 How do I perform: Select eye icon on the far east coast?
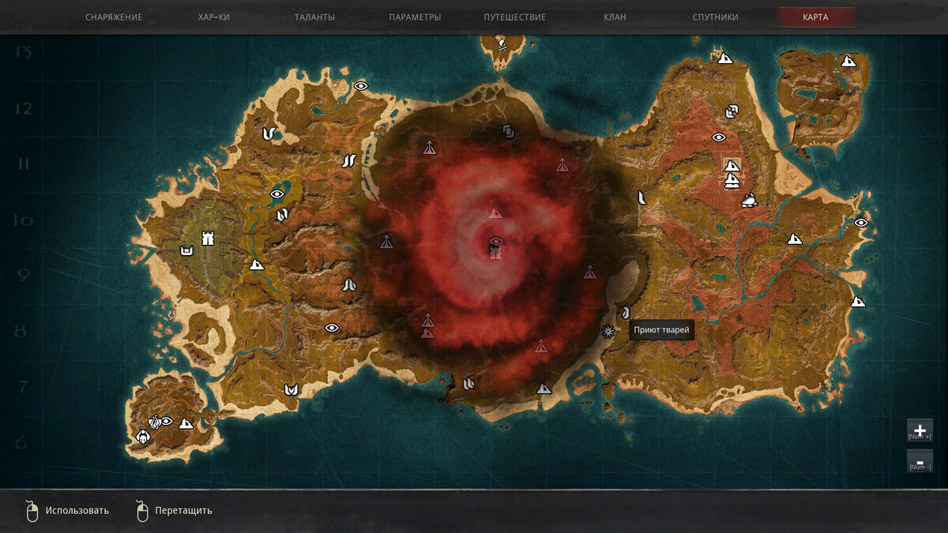pos(861,223)
